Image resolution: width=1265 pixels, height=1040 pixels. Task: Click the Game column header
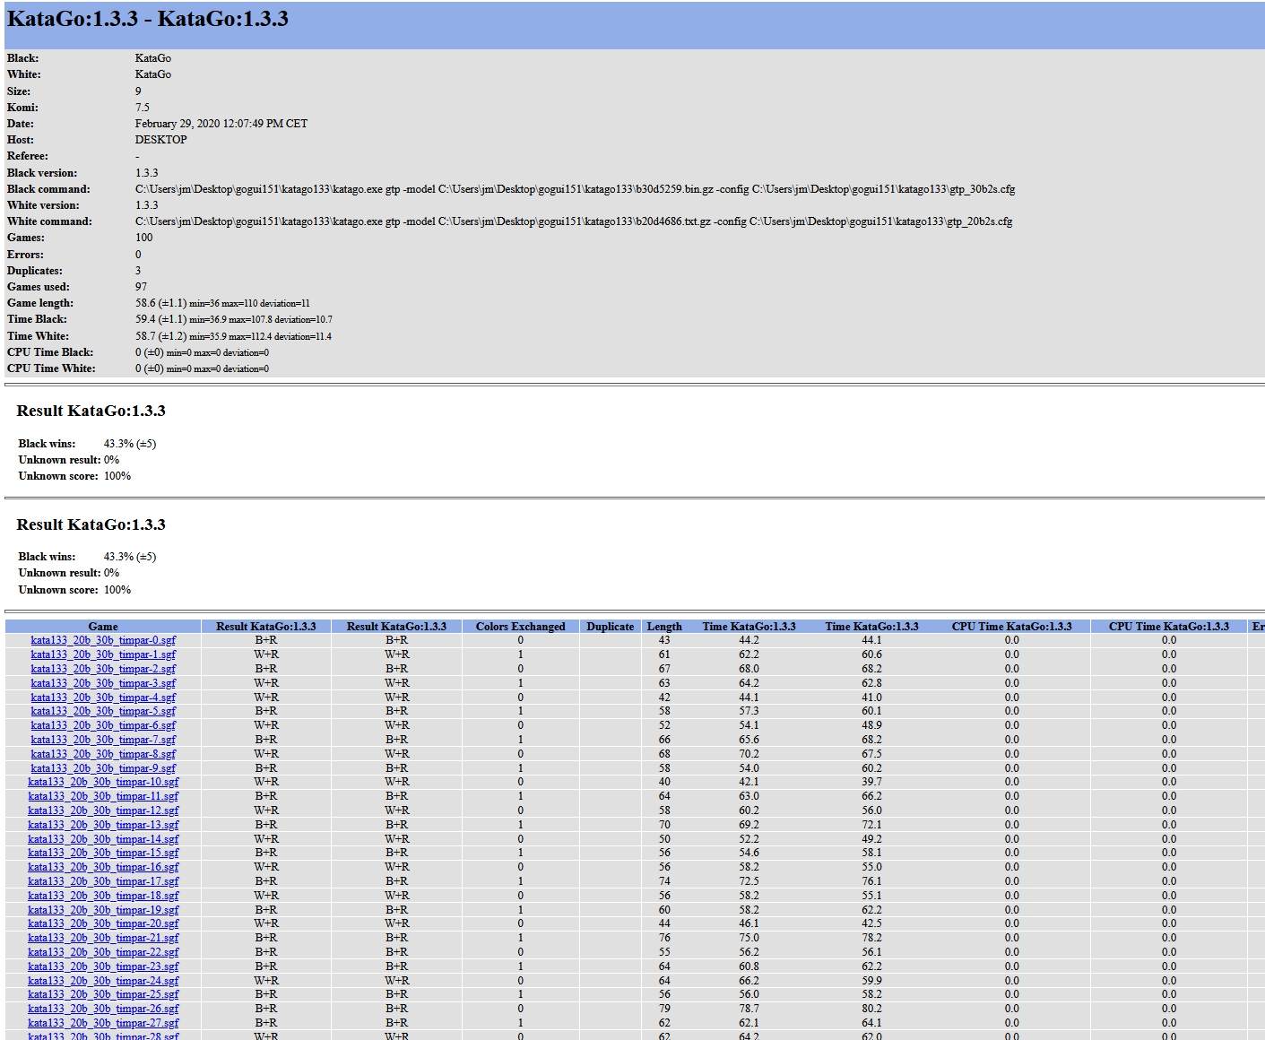point(103,627)
